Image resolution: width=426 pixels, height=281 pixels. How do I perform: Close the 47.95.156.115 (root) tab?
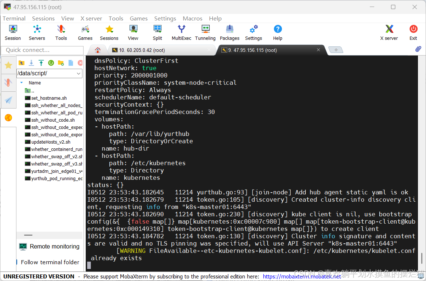pos(318,50)
